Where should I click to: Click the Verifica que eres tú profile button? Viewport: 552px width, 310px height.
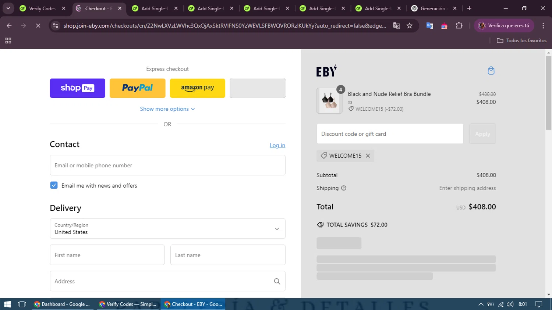click(x=504, y=25)
